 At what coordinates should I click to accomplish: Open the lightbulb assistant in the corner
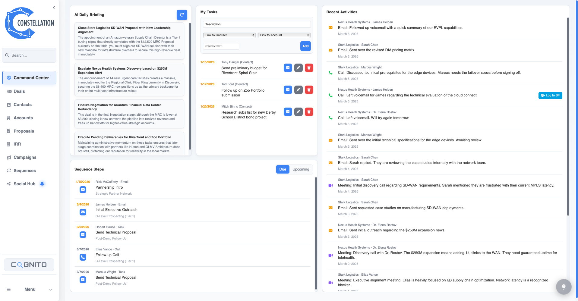(563, 287)
